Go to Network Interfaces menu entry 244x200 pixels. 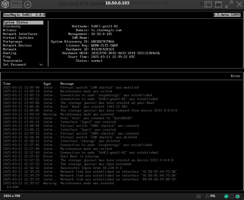20,34
